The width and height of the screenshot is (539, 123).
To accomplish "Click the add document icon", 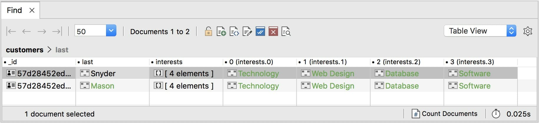I will pyautogui.click(x=221, y=31).
